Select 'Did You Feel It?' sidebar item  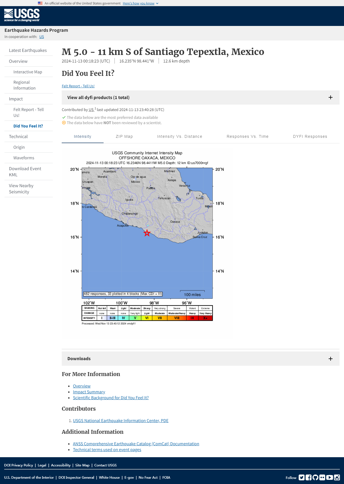[28, 126]
